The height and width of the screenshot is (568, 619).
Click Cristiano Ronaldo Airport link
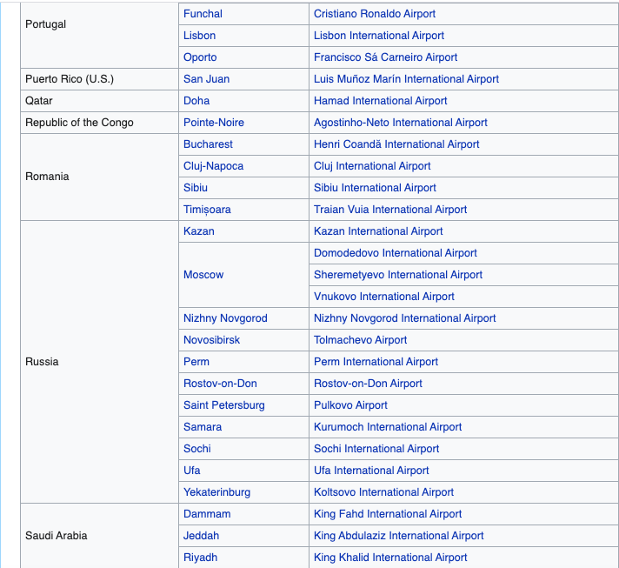click(x=374, y=14)
